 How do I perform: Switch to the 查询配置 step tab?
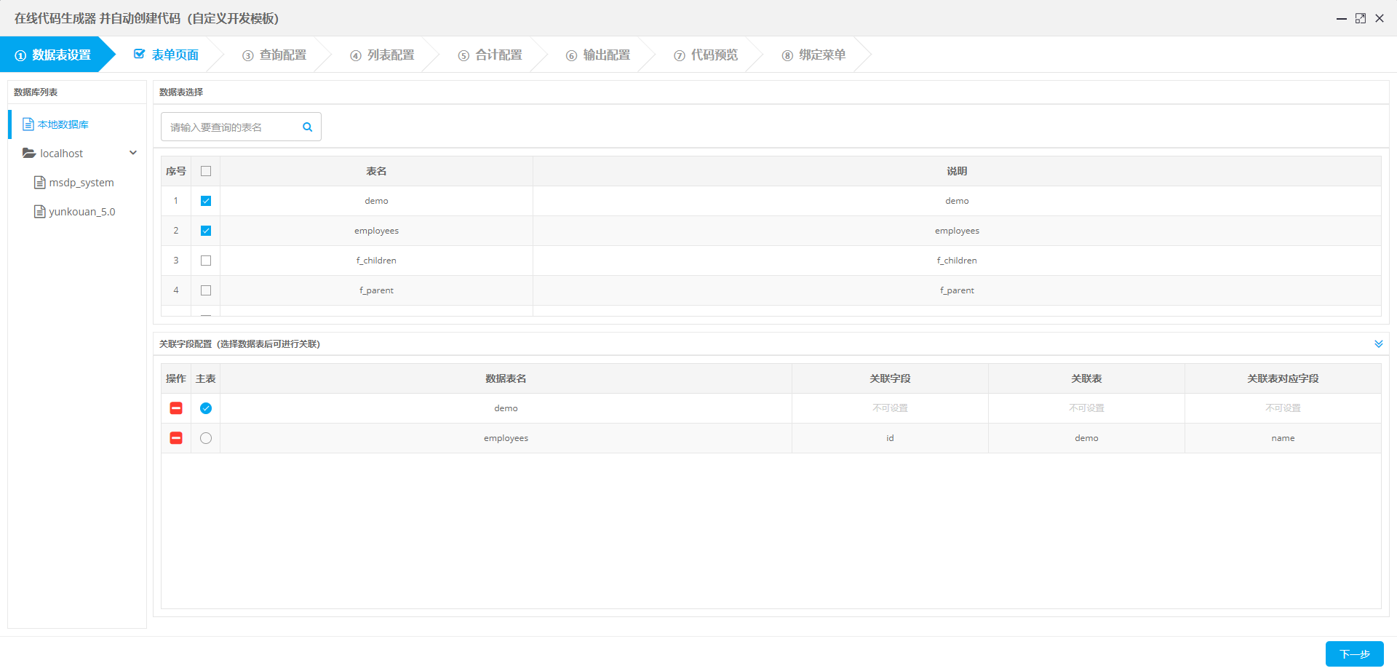point(275,55)
